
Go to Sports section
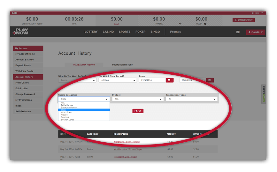pos(125,32)
